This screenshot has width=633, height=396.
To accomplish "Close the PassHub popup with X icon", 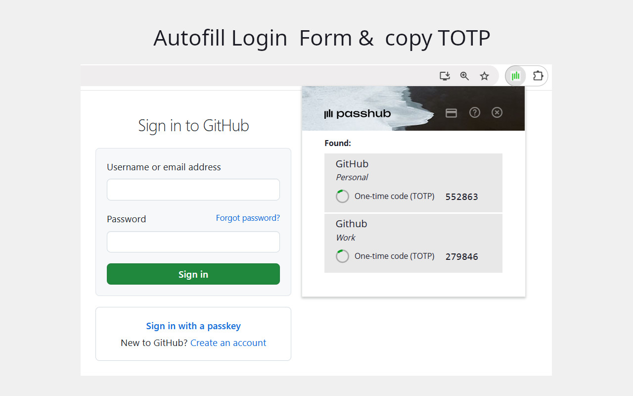I will (497, 112).
